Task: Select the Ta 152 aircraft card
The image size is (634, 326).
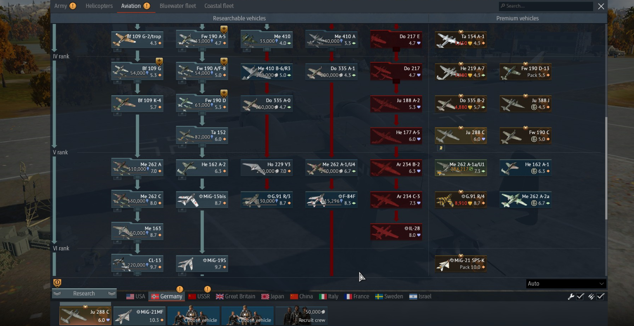Action: [202, 136]
